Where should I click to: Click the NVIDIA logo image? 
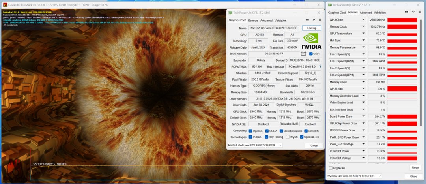tap(312, 41)
